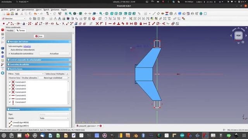Click the Toggle construction geometry icon

(x=91, y=24)
